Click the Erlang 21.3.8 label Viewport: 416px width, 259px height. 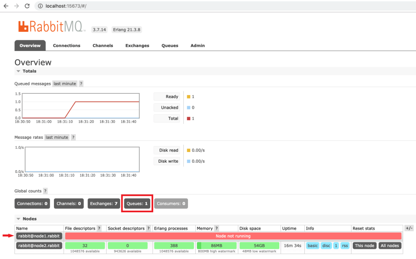(x=126, y=29)
